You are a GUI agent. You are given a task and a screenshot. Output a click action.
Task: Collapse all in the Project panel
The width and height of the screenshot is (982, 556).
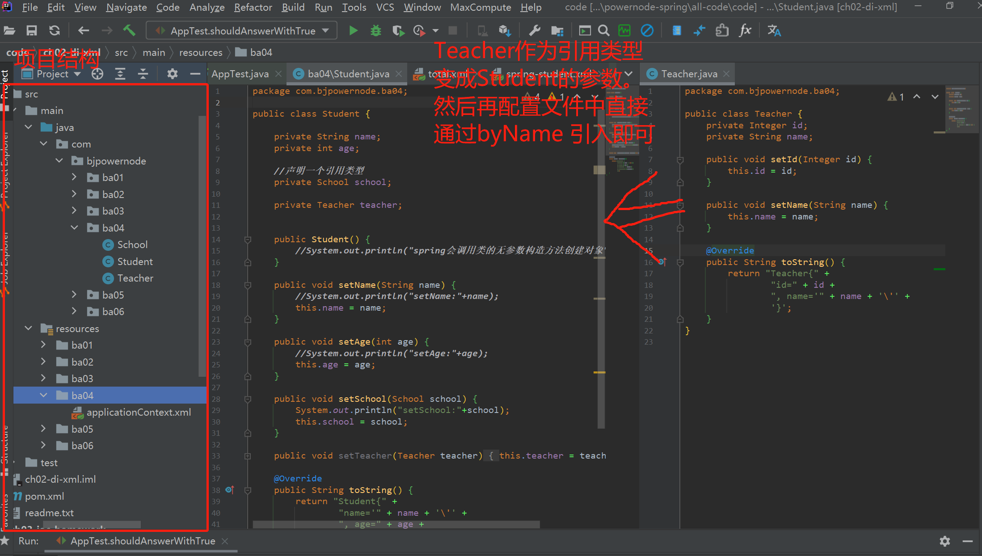click(x=143, y=74)
